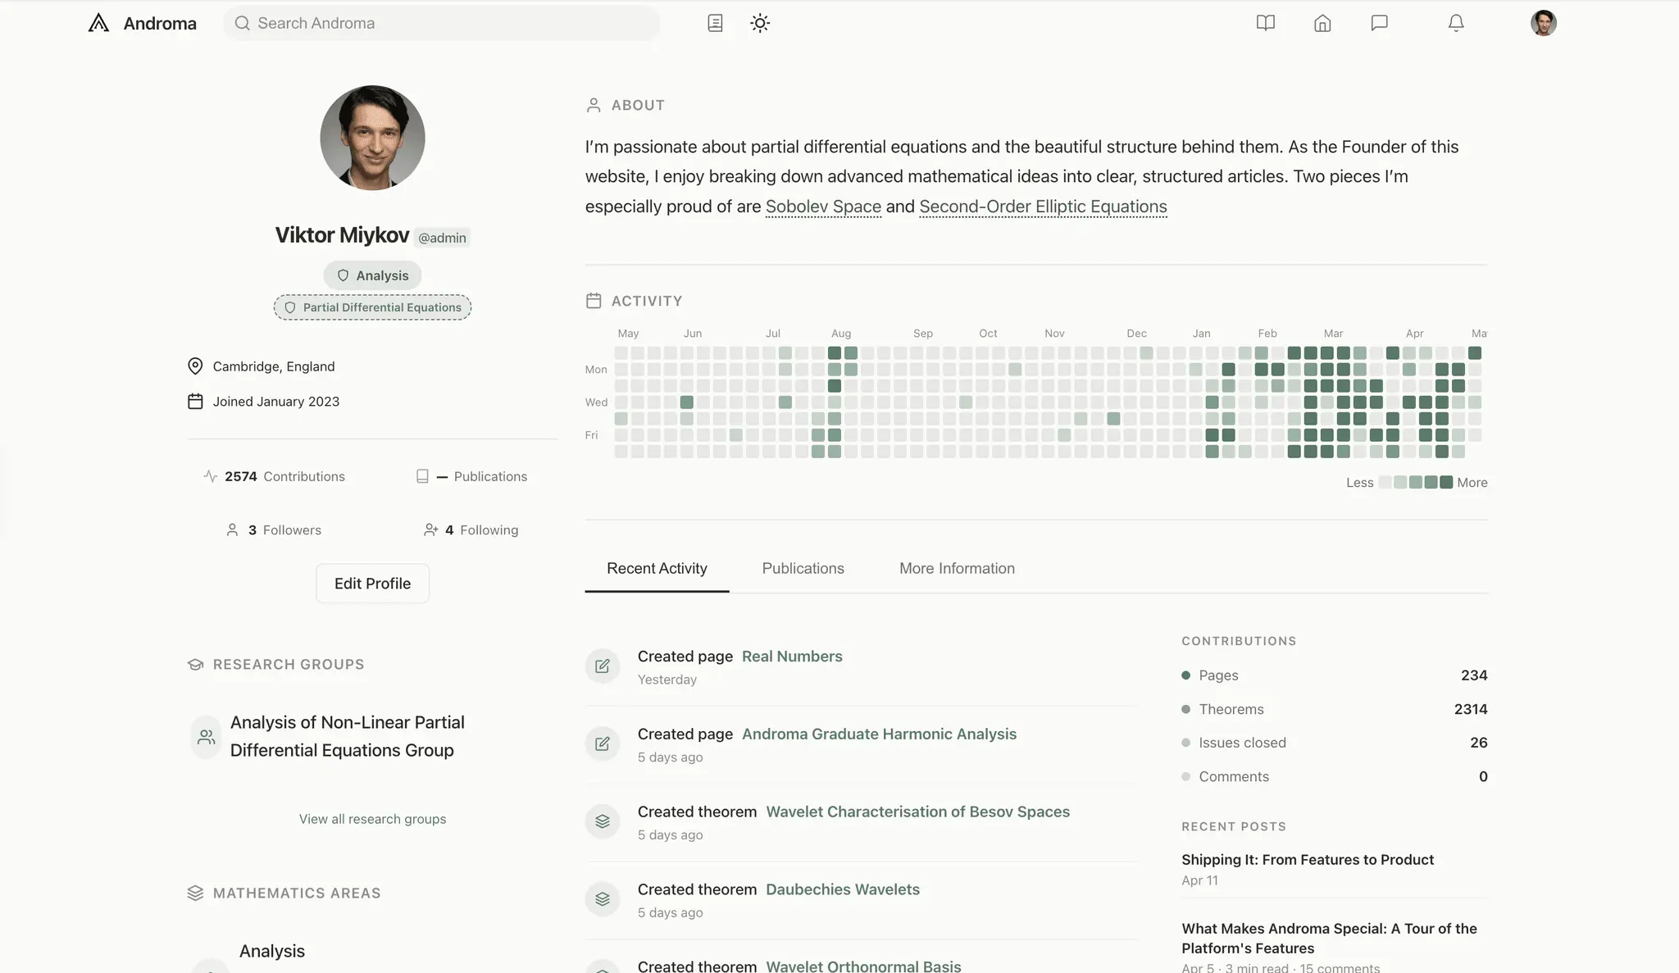Click the About person icon
The height and width of the screenshot is (973, 1679).
pos(594,105)
